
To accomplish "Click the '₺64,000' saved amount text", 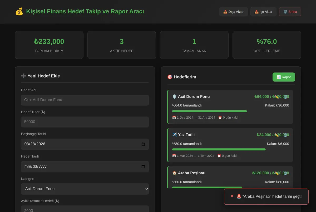I will (x=262, y=97).
